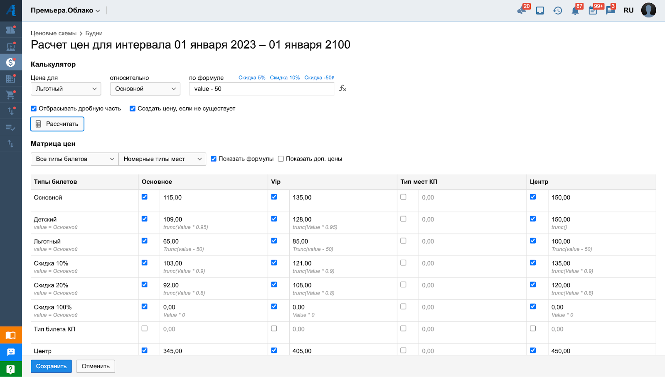
Task: Expand the 'Номерные типы мест' dropdown
Action: click(x=162, y=159)
